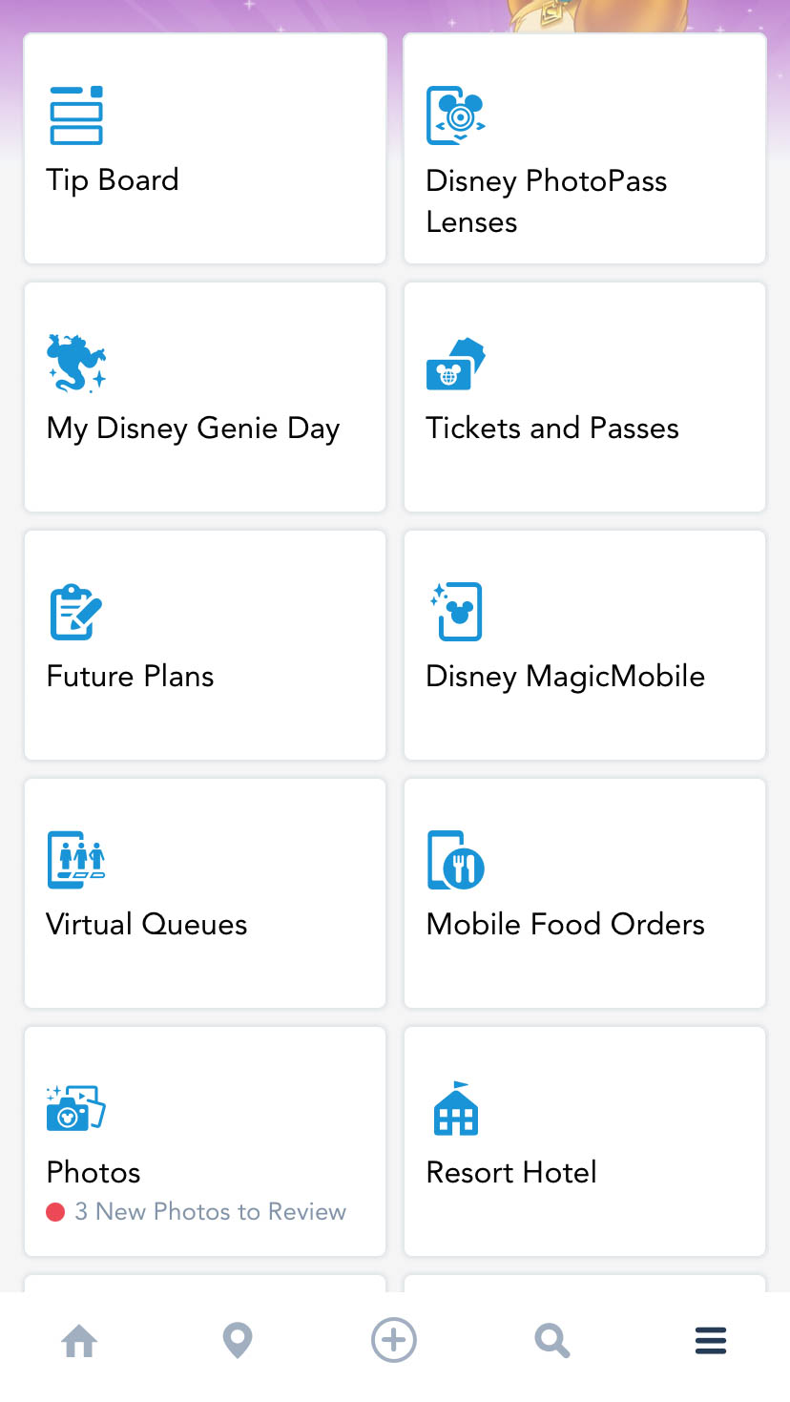This screenshot has width=790, height=1402.
Task: Tap the Mobile Food Orders label
Action: tap(565, 925)
